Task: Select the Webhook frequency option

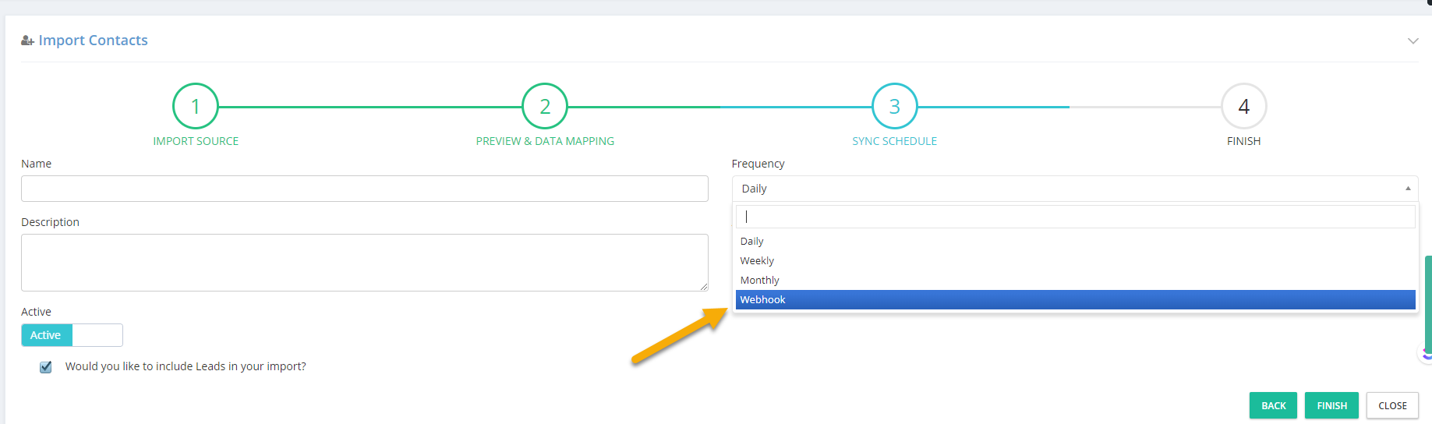Action: pos(1076,300)
